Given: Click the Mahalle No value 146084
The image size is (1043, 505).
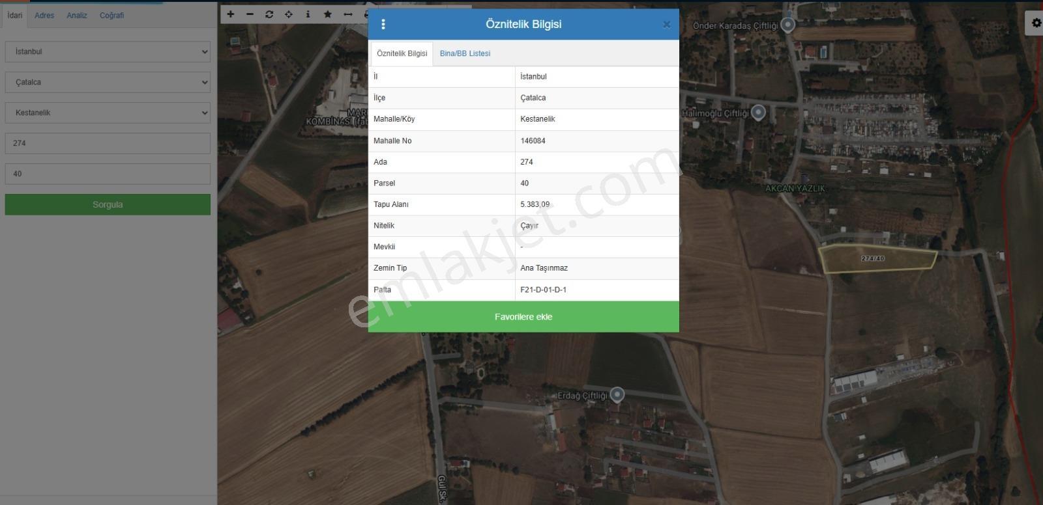Looking at the screenshot, I should click(x=533, y=141).
